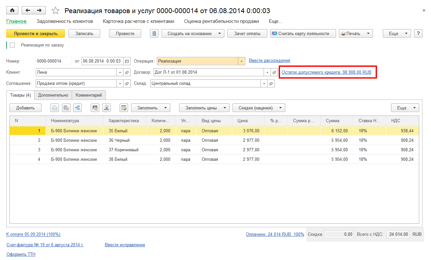
Task: Paste rows icon in goods toolbar
Action: (x=66, y=108)
